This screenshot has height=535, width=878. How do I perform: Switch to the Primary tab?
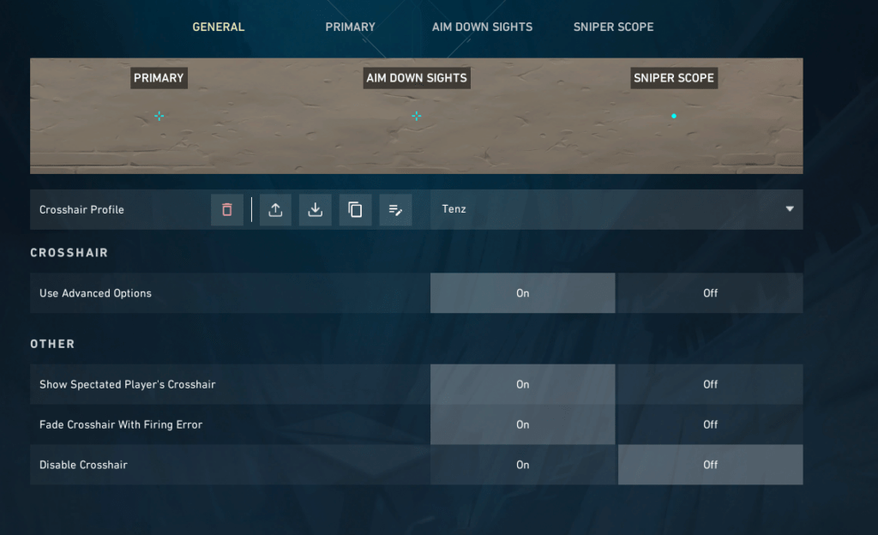click(350, 27)
